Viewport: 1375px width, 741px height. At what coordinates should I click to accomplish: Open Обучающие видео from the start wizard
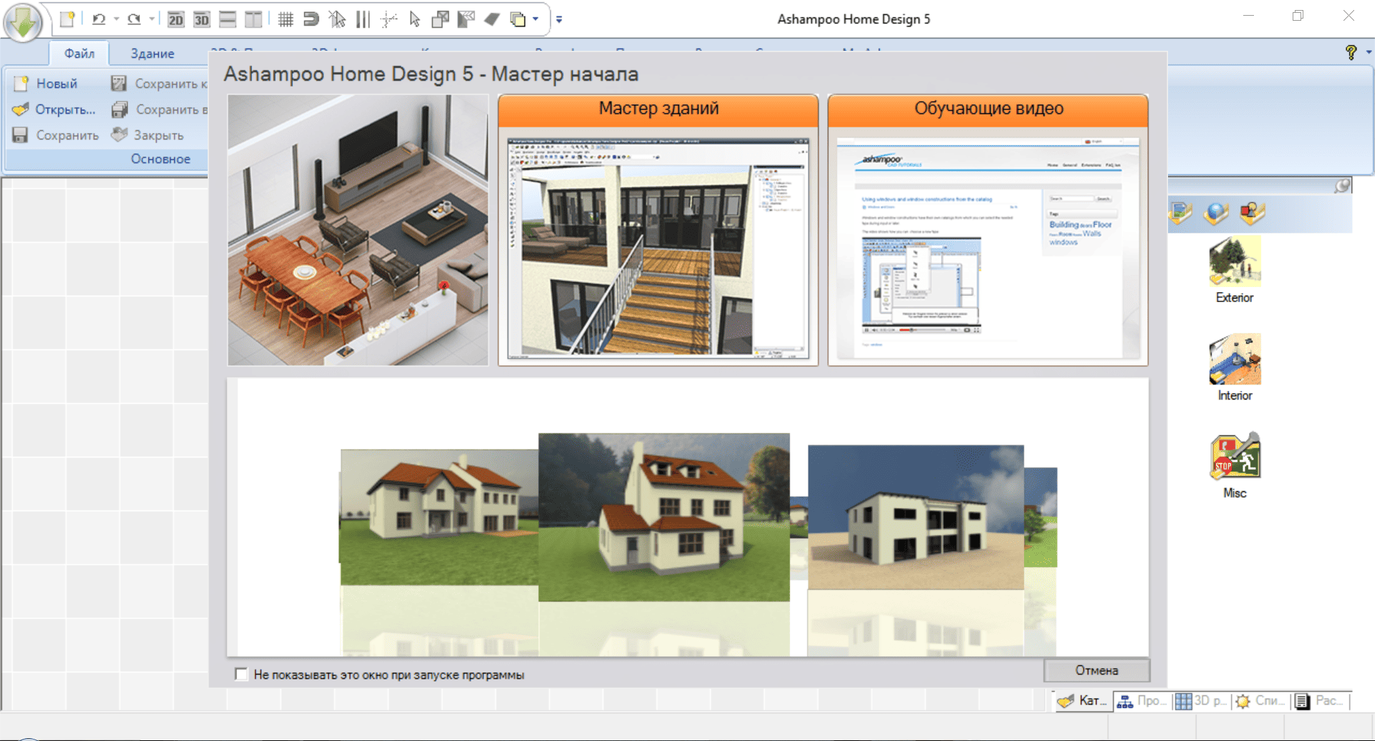[988, 230]
